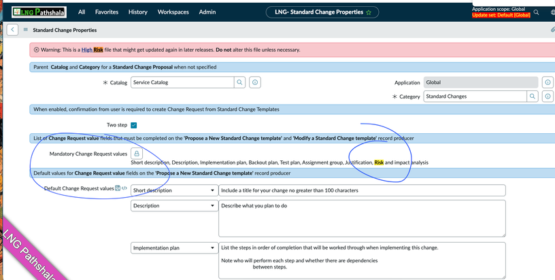This screenshot has width=555, height=280.
Task: Open the History menu
Action: 137,12
